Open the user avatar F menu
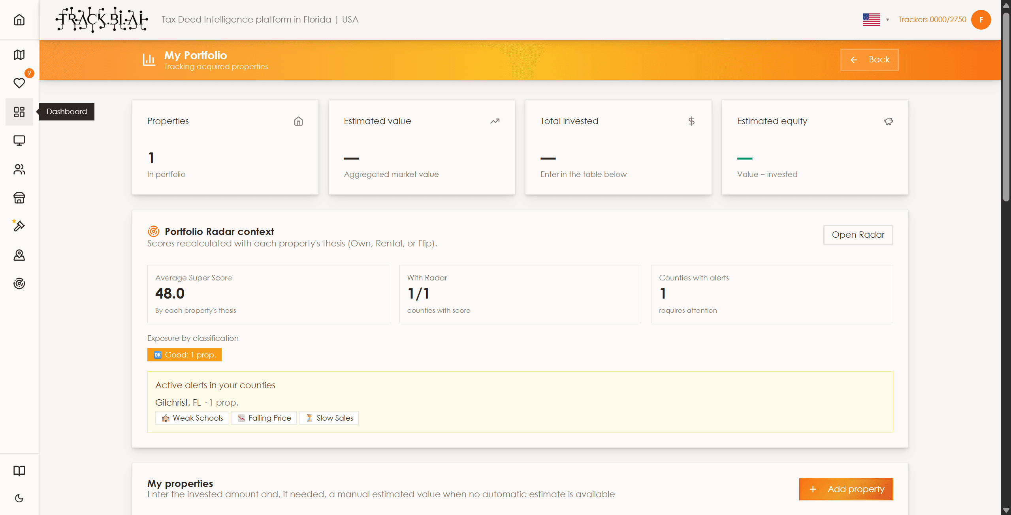The width and height of the screenshot is (1011, 515). pos(981,20)
